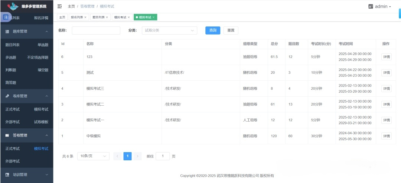Open 详情 for 中级模拟
This screenshot has width=401, height=183.
[387, 136]
